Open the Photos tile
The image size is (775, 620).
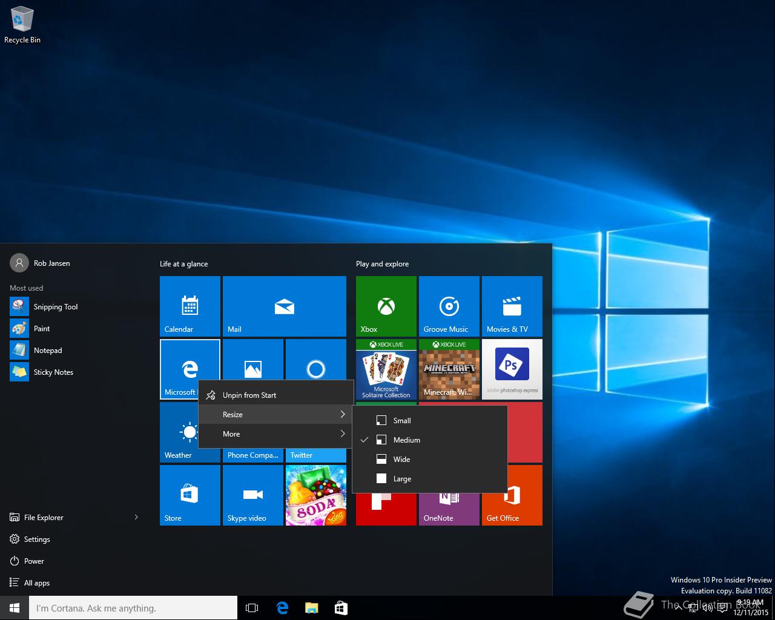253,360
